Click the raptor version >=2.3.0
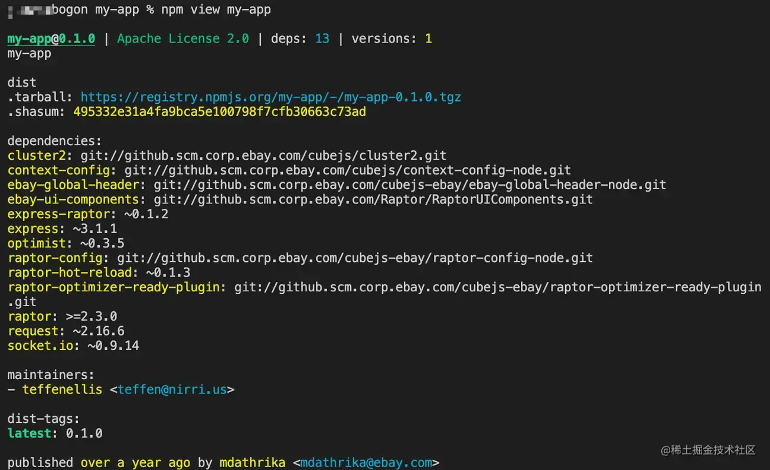Image resolution: width=770 pixels, height=470 pixels. 91,316
